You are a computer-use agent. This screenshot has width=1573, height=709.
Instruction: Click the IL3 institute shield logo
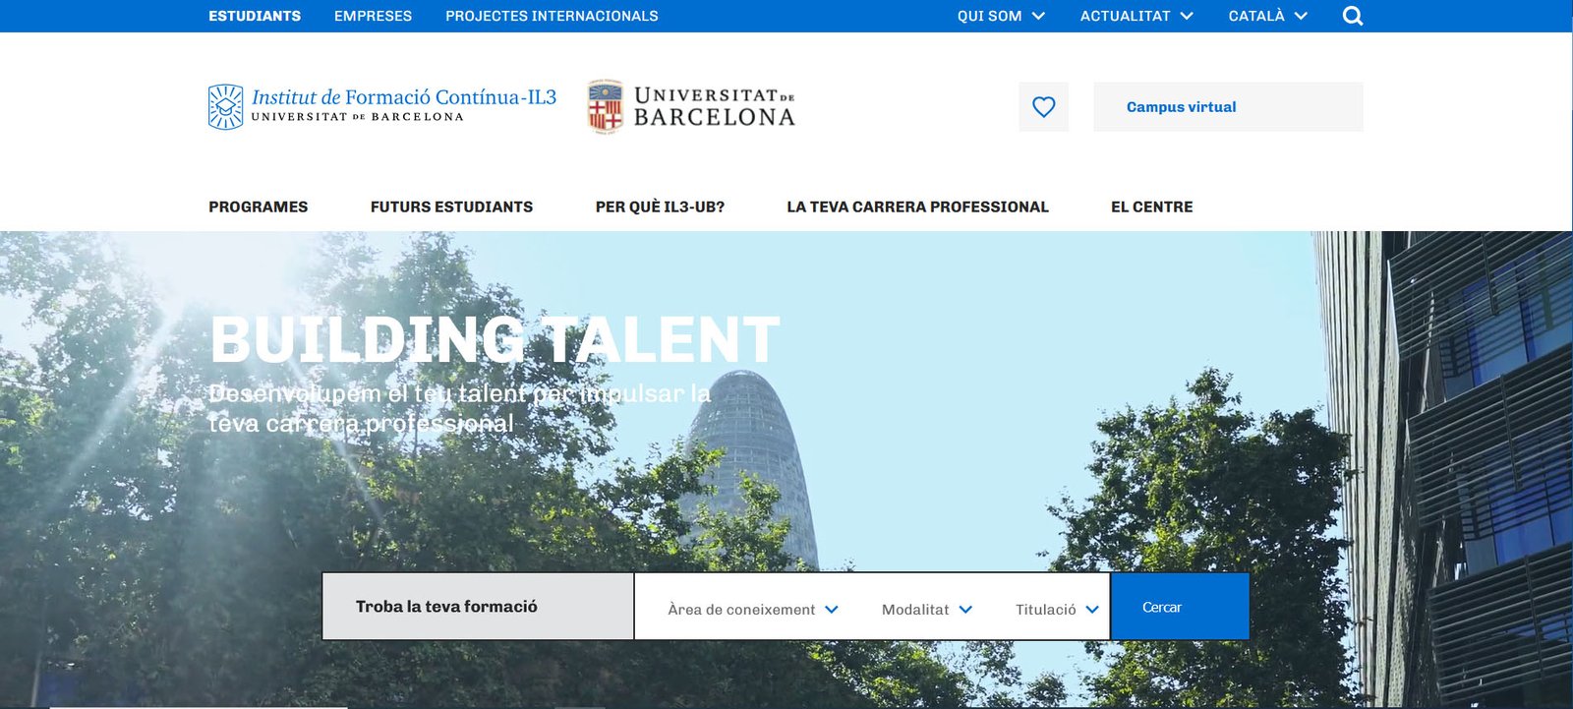click(x=225, y=107)
